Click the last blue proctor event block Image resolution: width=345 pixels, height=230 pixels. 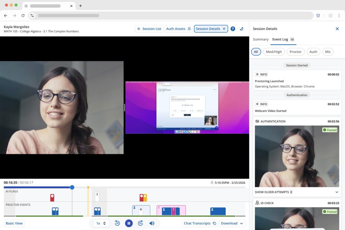pos(218,211)
